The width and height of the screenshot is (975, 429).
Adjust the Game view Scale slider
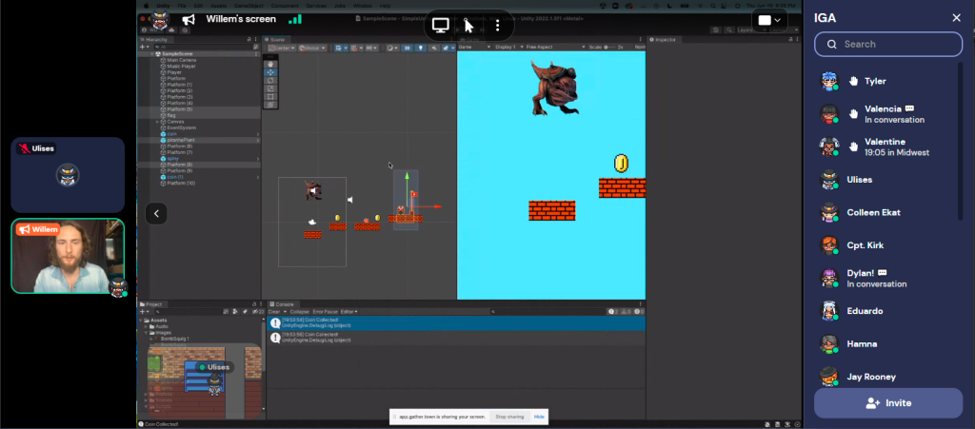coord(609,47)
